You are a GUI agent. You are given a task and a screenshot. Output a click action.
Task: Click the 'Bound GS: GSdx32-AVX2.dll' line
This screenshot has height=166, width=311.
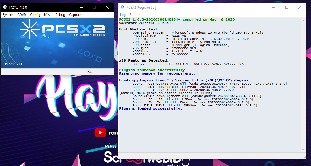pyautogui.click(x=210, y=84)
